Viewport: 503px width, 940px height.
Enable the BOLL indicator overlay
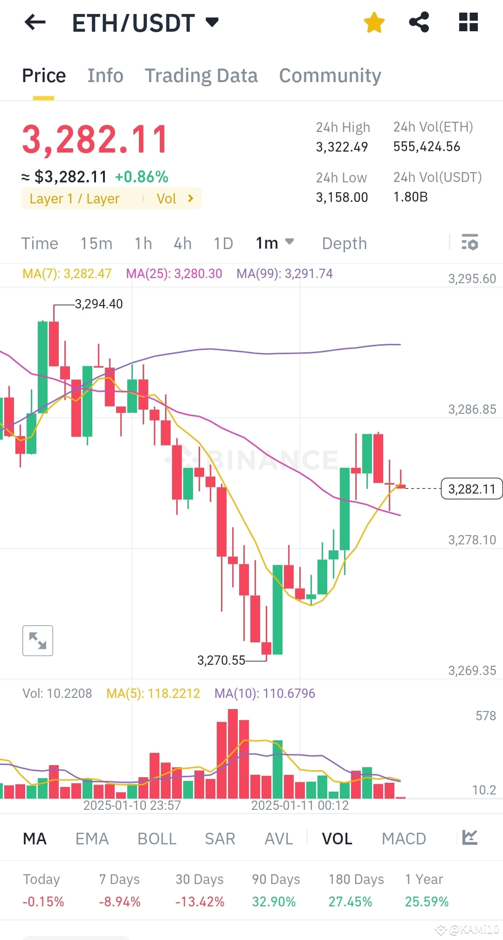156,838
